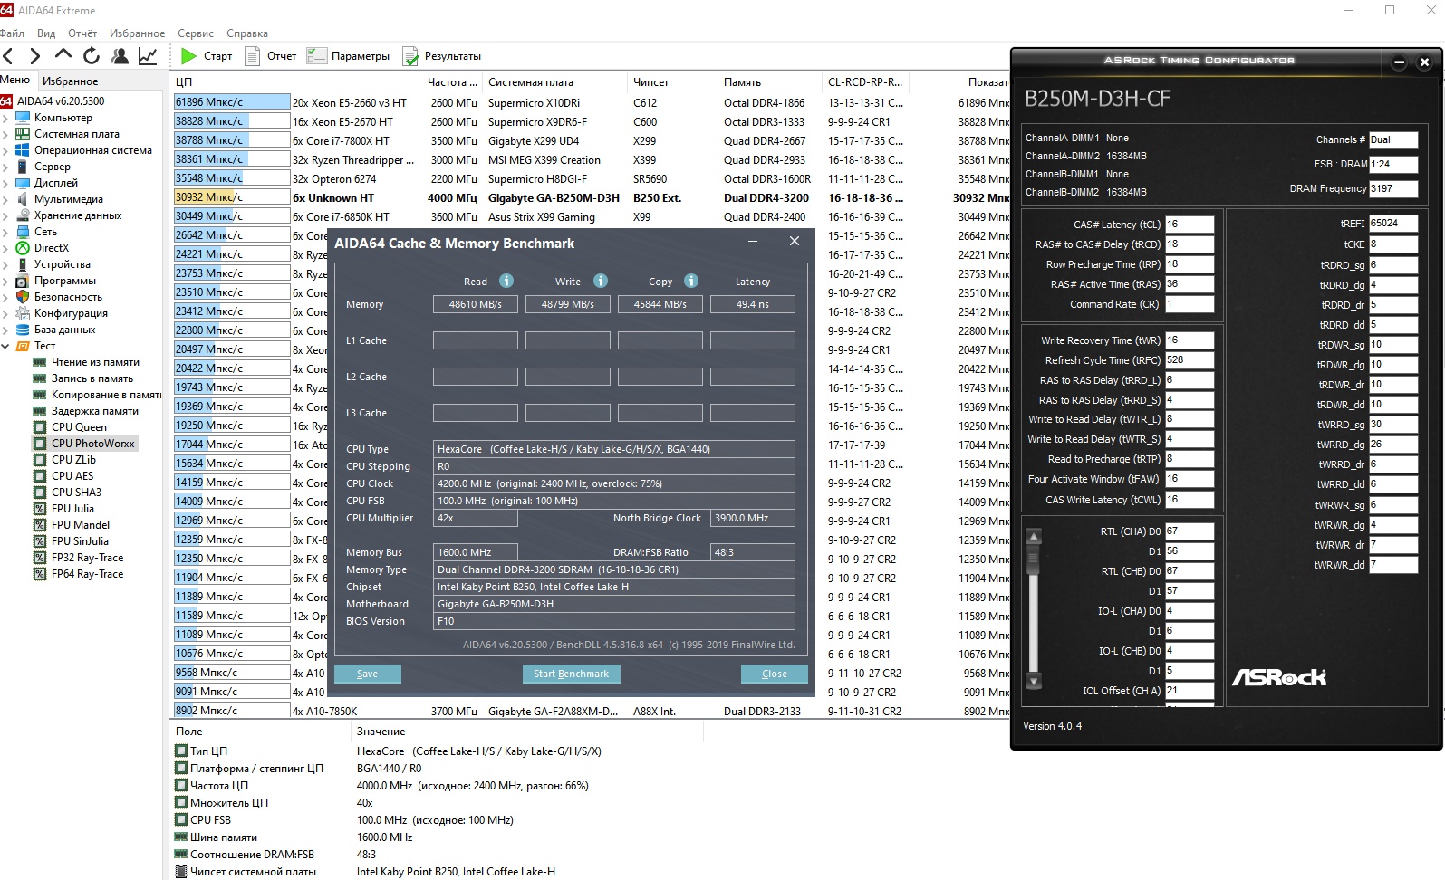Open the Справка menu
Viewport: 1445px width, 880px height.
coord(247,33)
